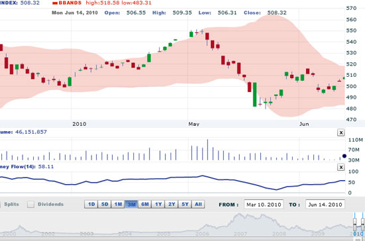Click the volume value 46,151,857
This screenshot has height=241, width=365.
pyautogui.click(x=31, y=132)
